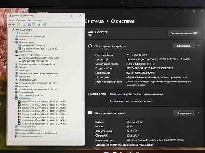
Task: Select Компоненты программного обеспечения row
Action: 38,74
